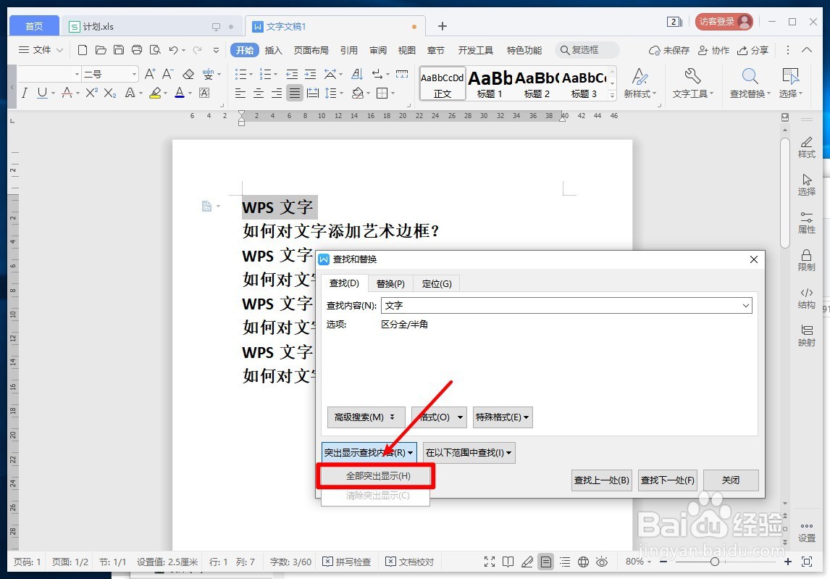Click the Print preview icon
830x579 pixels.
[154, 50]
